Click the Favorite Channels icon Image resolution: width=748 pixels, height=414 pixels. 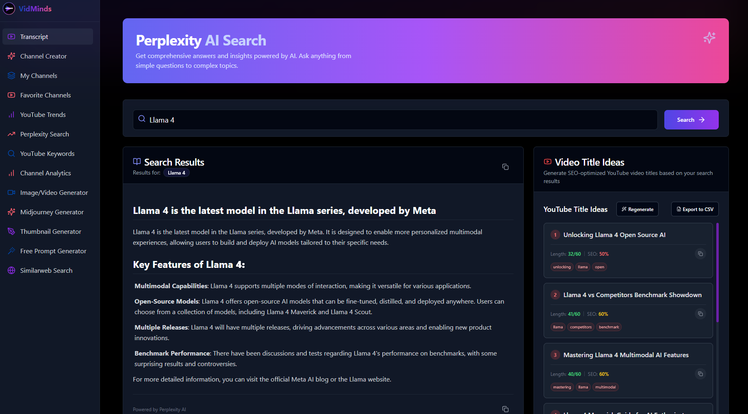click(11, 95)
